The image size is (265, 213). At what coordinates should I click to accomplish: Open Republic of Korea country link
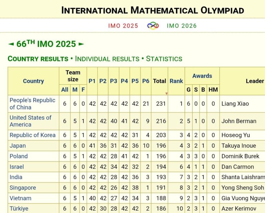tap(32, 135)
